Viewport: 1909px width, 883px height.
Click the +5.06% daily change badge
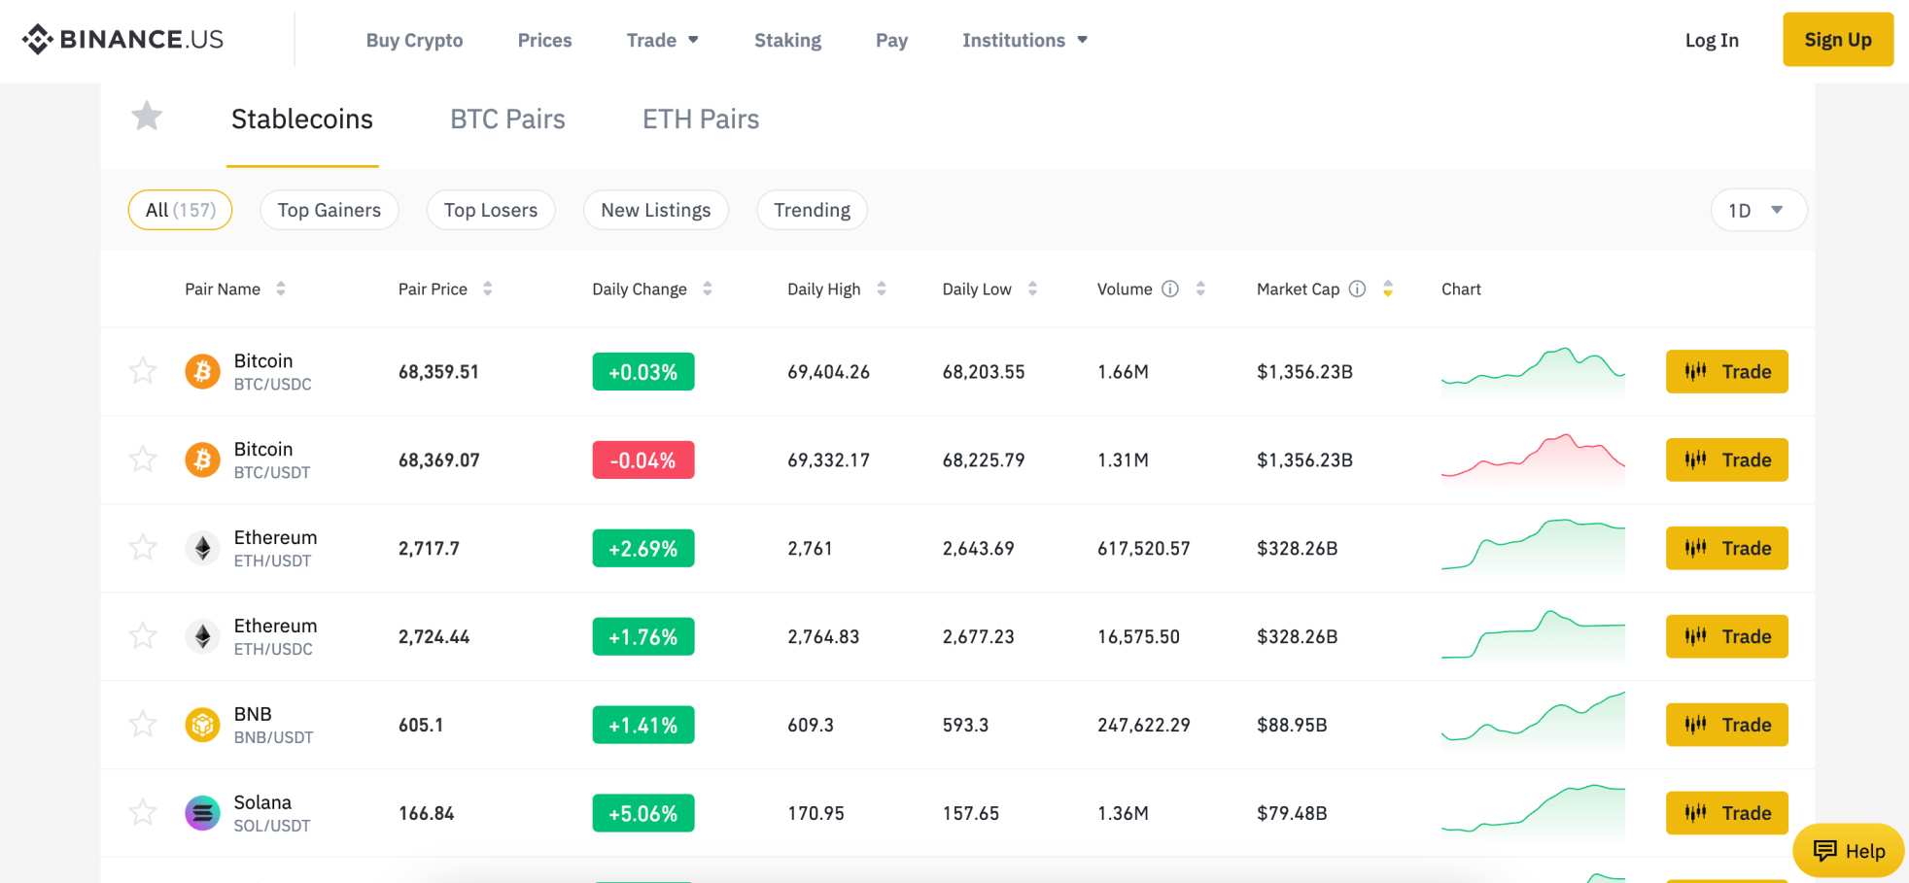click(643, 813)
